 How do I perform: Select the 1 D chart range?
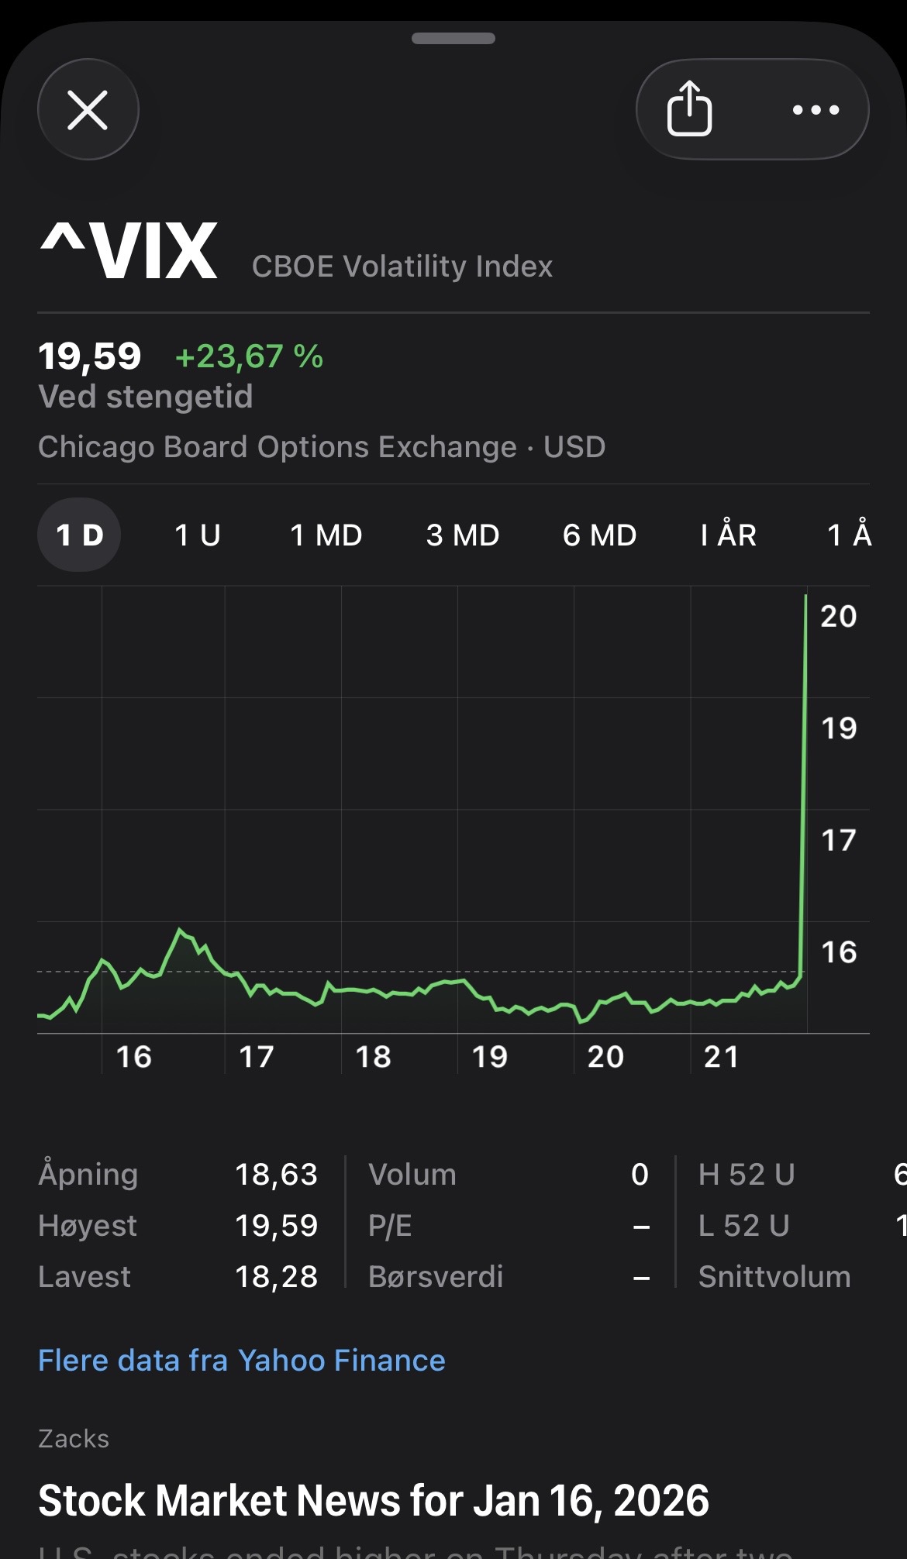click(x=79, y=535)
